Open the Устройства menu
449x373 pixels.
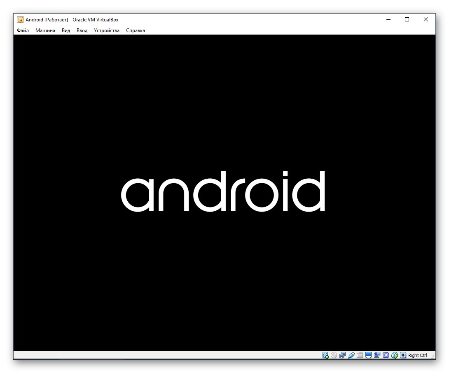click(107, 30)
